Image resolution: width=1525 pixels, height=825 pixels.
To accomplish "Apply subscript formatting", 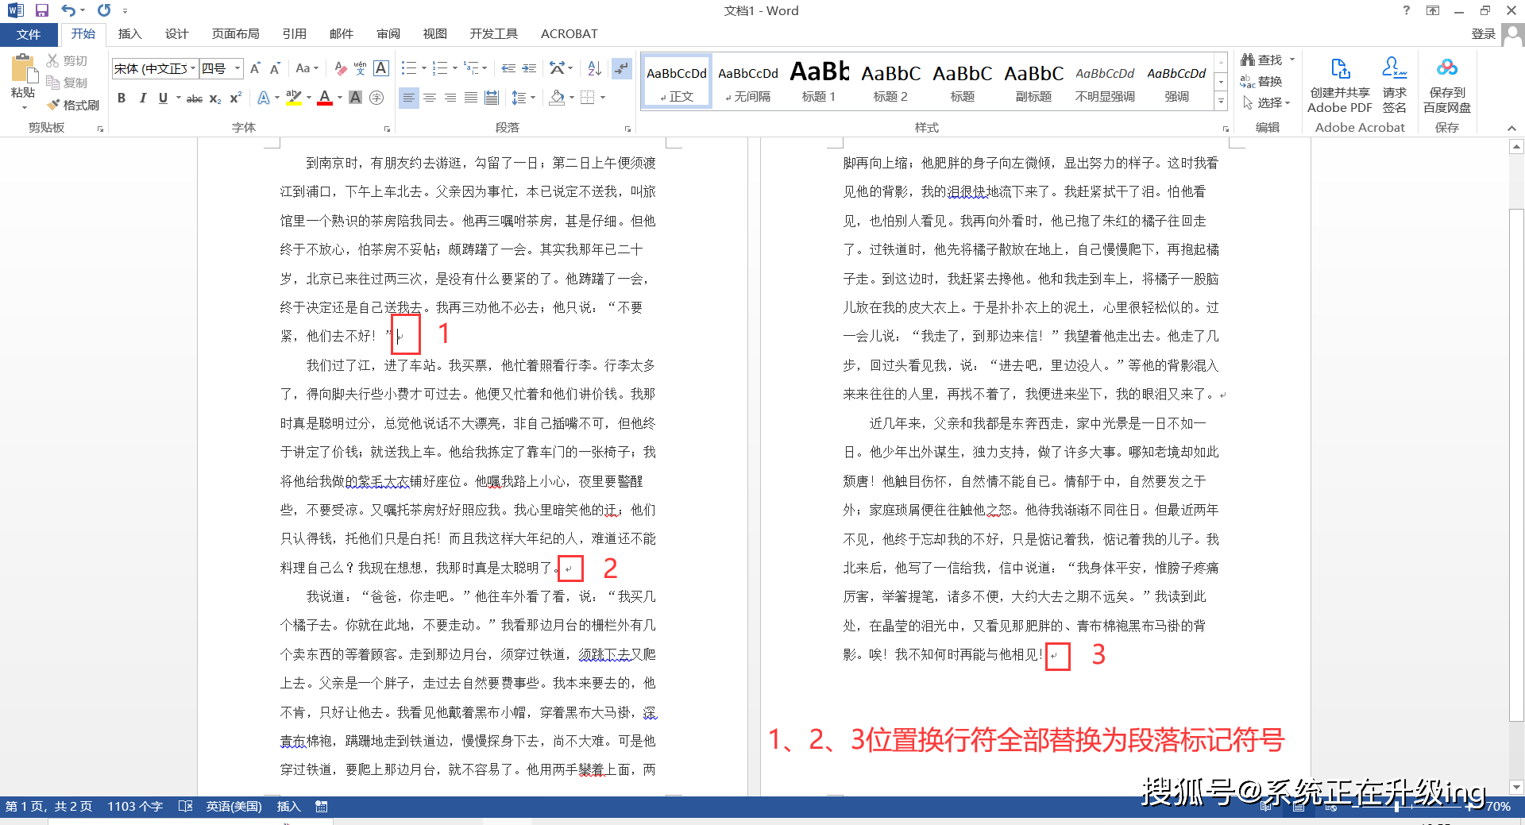I will (215, 98).
